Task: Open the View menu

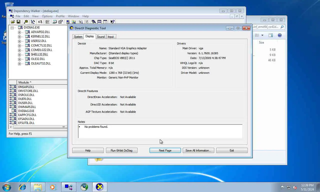Action: tap(35, 16)
